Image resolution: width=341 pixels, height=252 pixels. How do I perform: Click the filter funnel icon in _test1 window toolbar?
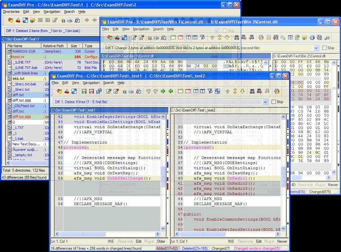(210, 91)
